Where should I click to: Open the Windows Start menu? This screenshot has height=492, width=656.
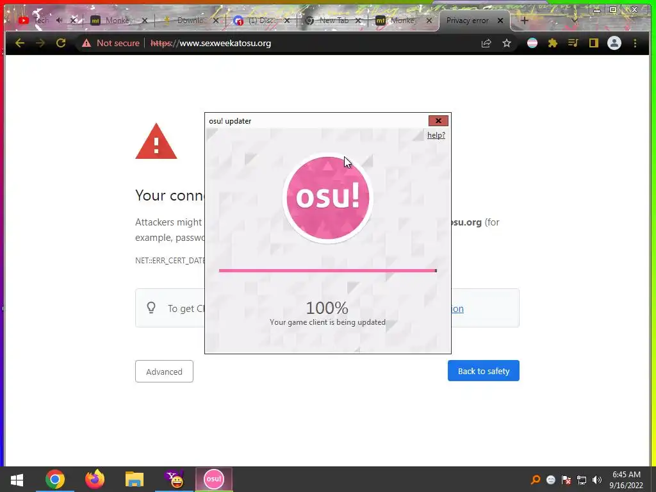pyautogui.click(x=17, y=479)
